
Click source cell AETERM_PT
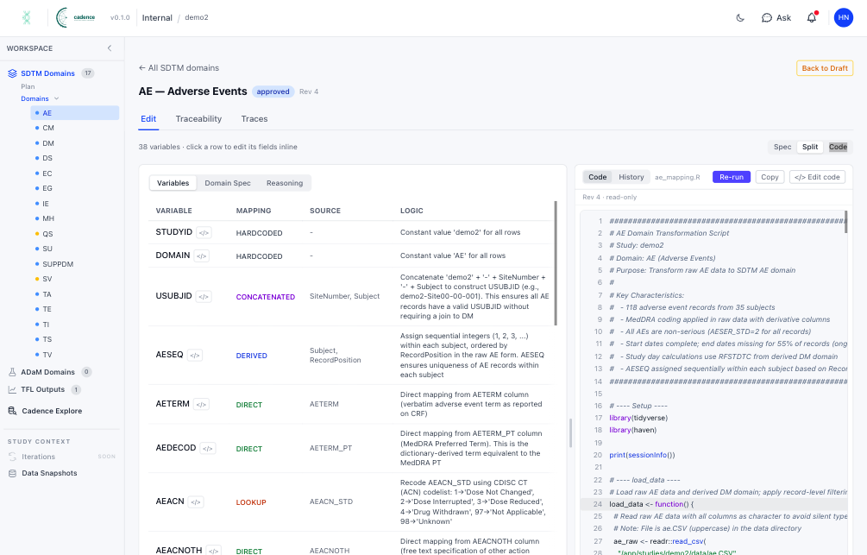pyautogui.click(x=330, y=448)
